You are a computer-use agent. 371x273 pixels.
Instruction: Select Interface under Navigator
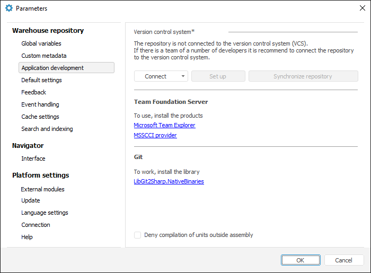(33, 158)
